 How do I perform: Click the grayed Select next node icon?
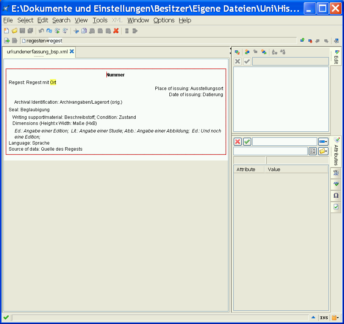tap(15, 41)
